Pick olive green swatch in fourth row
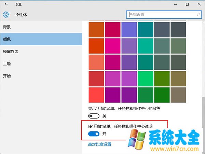The width and height of the screenshot is (205, 154). pyautogui.click(x=162, y=79)
